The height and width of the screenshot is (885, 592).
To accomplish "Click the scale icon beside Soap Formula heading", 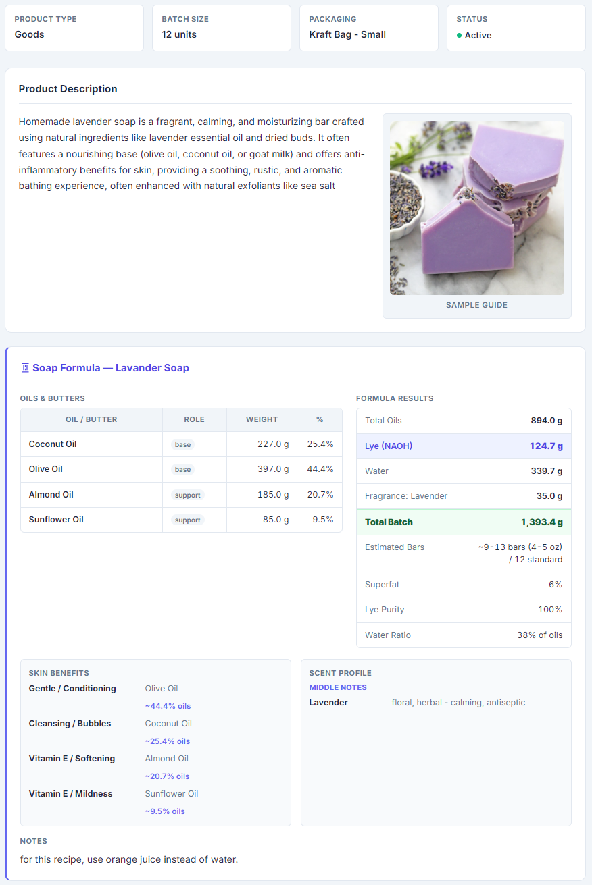I will tap(25, 367).
